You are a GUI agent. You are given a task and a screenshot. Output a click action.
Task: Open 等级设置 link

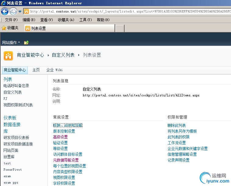coord(60,148)
